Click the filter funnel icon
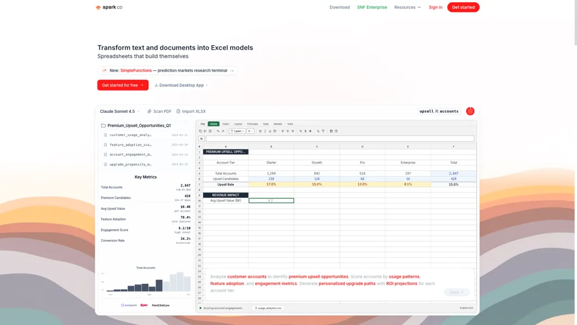This screenshot has width=577, height=325. [x=323, y=131]
